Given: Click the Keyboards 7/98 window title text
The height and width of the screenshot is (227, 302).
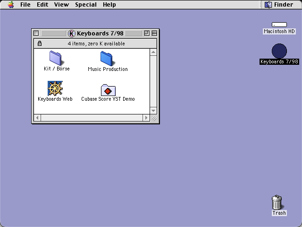Looking at the screenshot, I should point(100,33).
